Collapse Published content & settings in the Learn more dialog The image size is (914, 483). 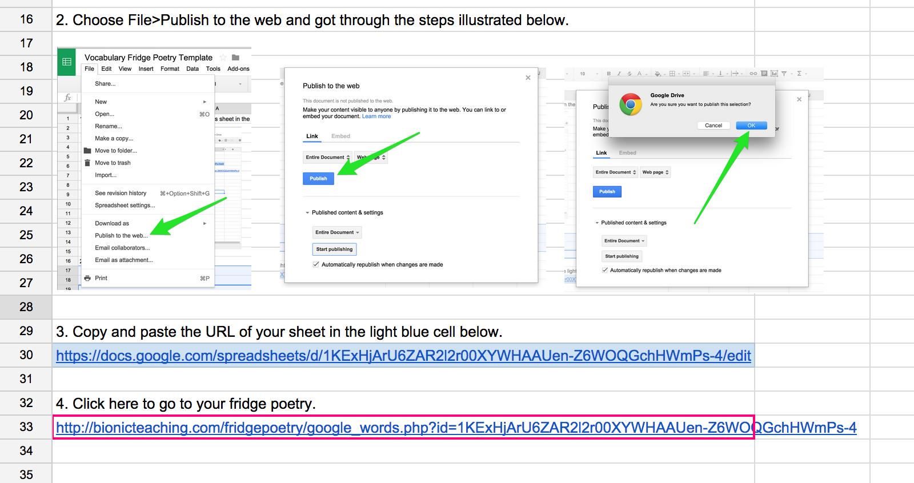tap(307, 212)
